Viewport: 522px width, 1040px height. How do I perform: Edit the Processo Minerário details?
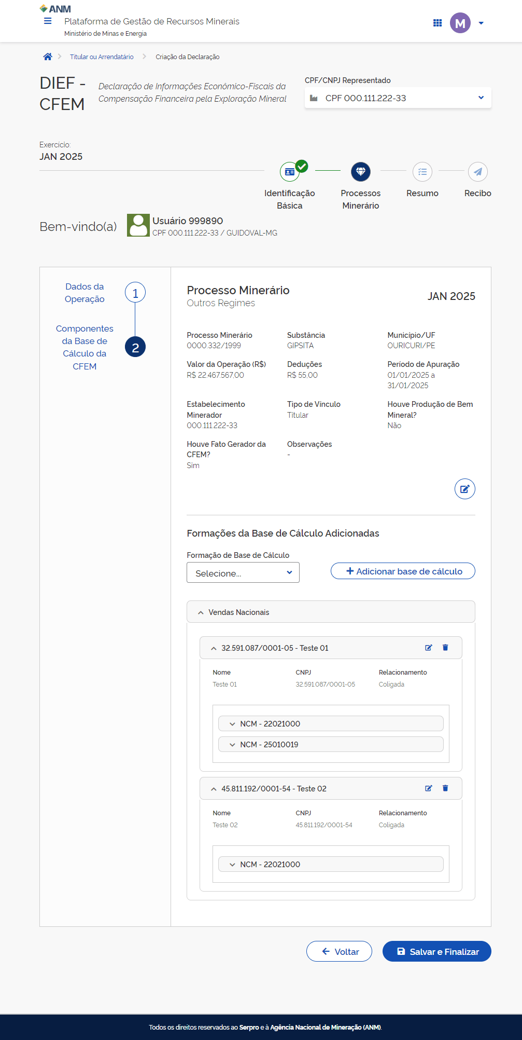pyautogui.click(x=464, y=489)
